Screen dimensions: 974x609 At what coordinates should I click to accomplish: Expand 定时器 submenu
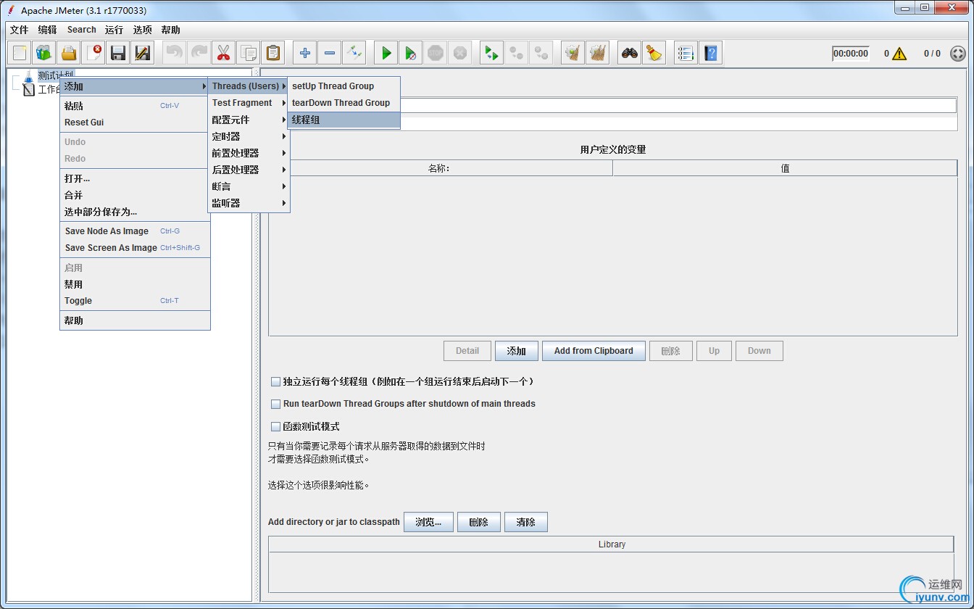249,136
